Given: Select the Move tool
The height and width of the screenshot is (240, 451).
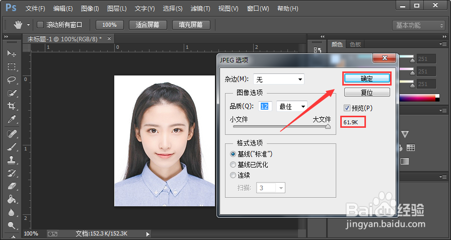Looking at the screenshot, I should click(x=12, y=53).
